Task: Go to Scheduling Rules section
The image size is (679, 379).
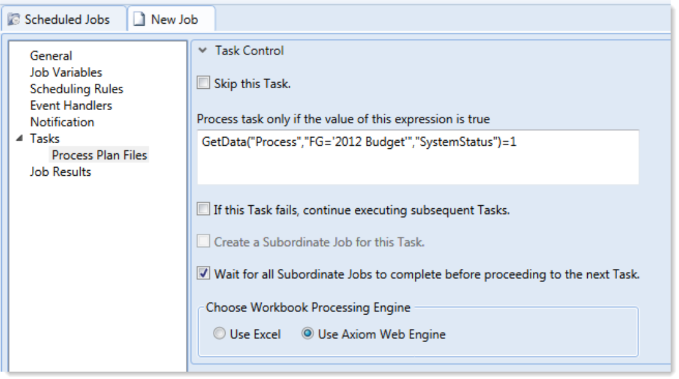Action: pyautogui.click(x=76, y=89)
